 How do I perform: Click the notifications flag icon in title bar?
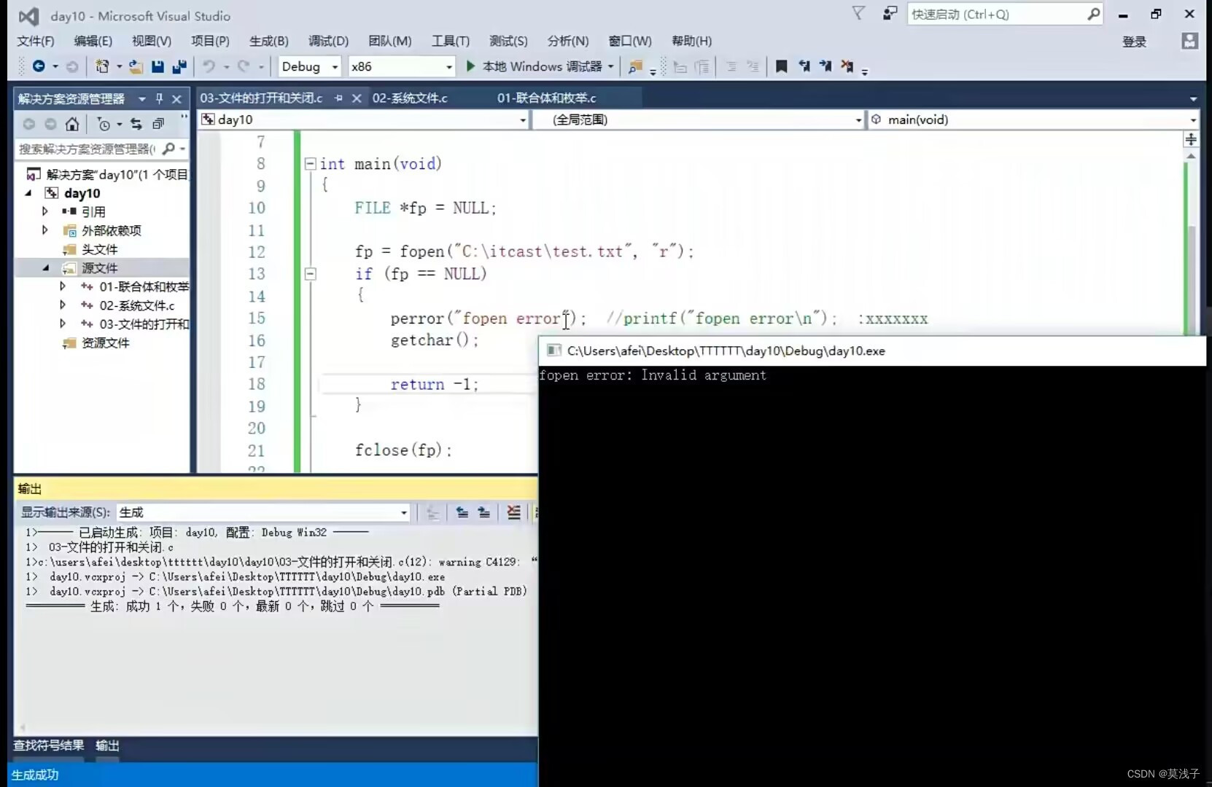858,13
